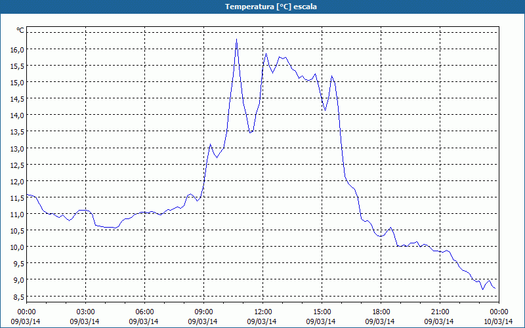Click the 21:00 time label
Viewport: 525px width, 328px height.
pos(439,312)
